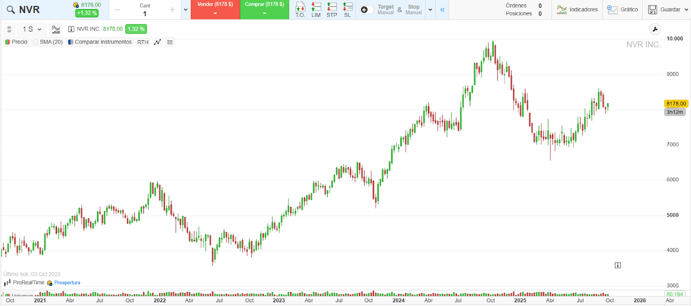Select the STP stop order icon

[x=332, y=10]
